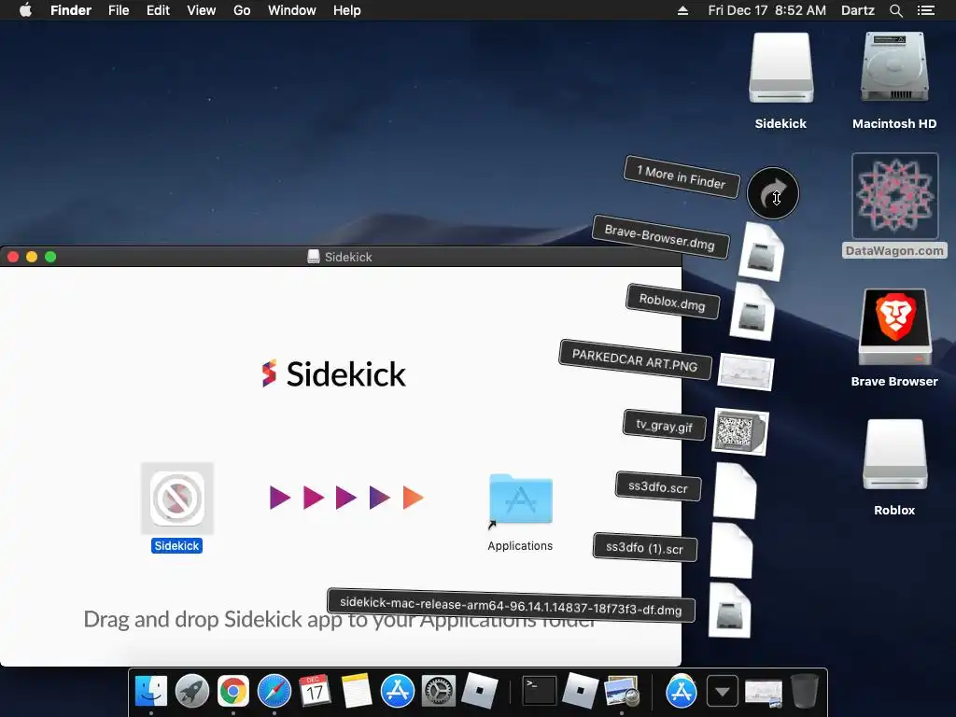Collapse the Downloads stack arrow in Dock
This screenshot has height=717, width=956.
(x=723, y=692)
